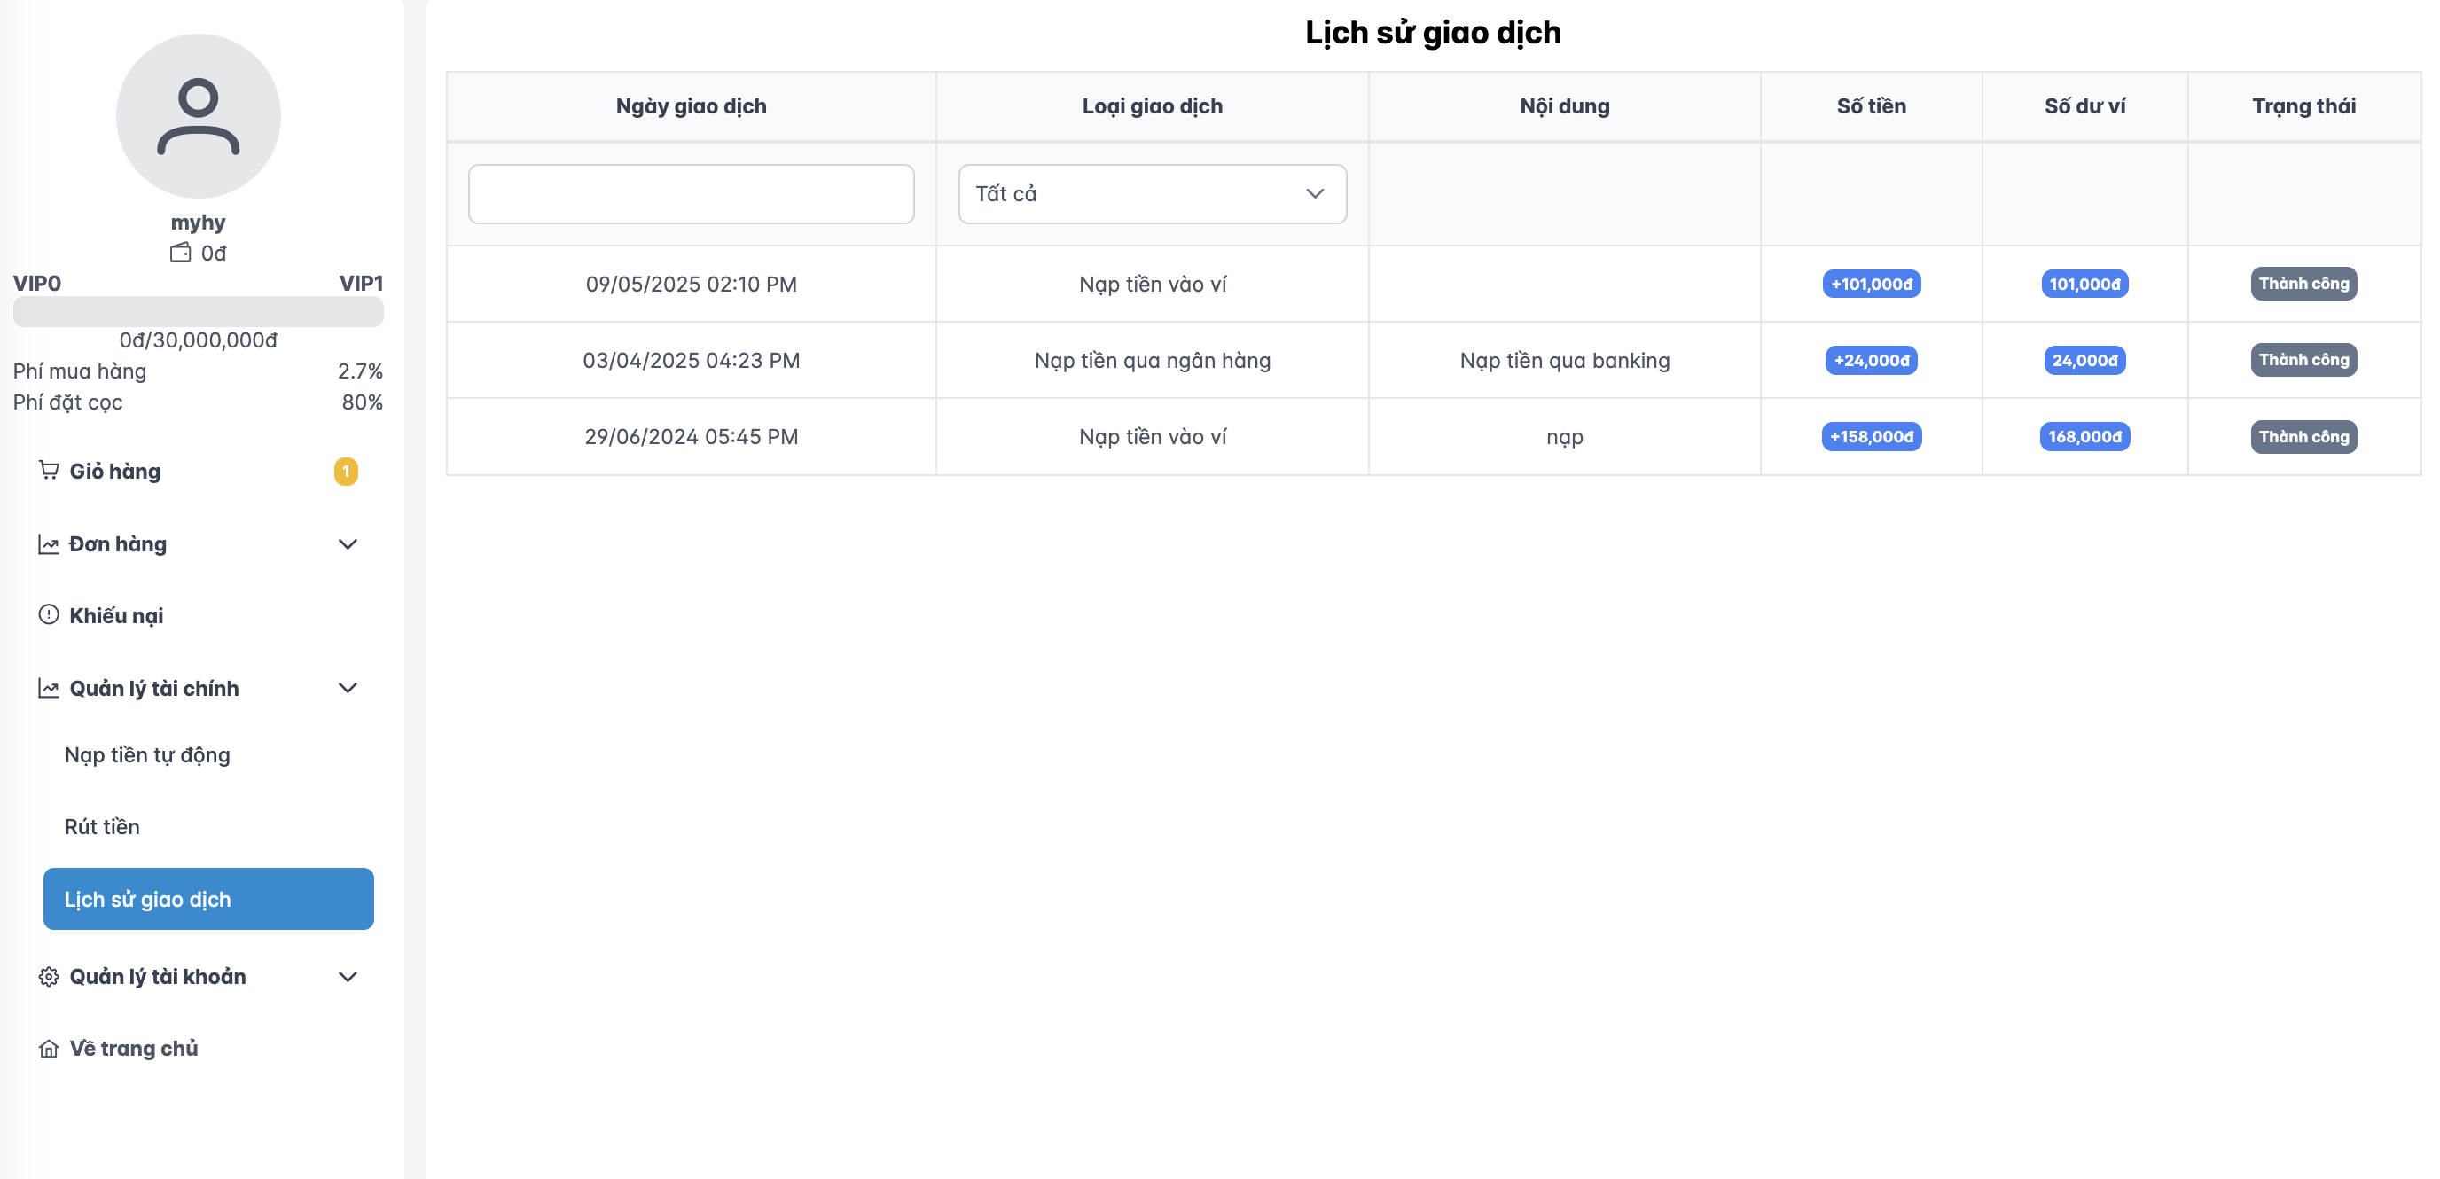Image resolution: width=2440 pixels, height=1179 pixels.
Task: Click the Quản lý tài chính finance icon
Action: pyautogui.click(x=50, y=689)
